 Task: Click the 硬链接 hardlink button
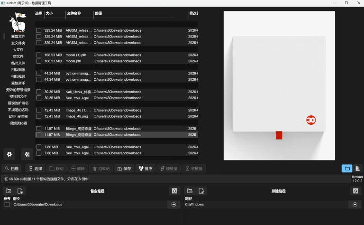169,169
